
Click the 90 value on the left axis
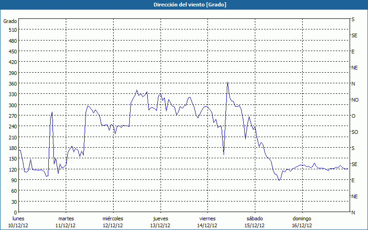pyautogui.click(x=13, y=180)
